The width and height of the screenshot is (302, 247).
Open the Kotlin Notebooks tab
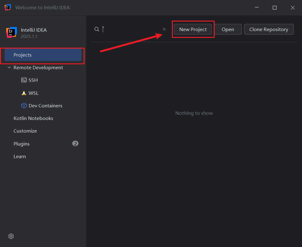(33, 118)
